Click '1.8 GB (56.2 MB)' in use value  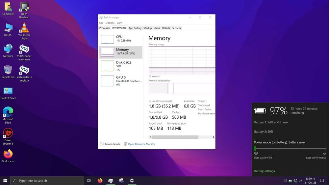click(164, 106)
